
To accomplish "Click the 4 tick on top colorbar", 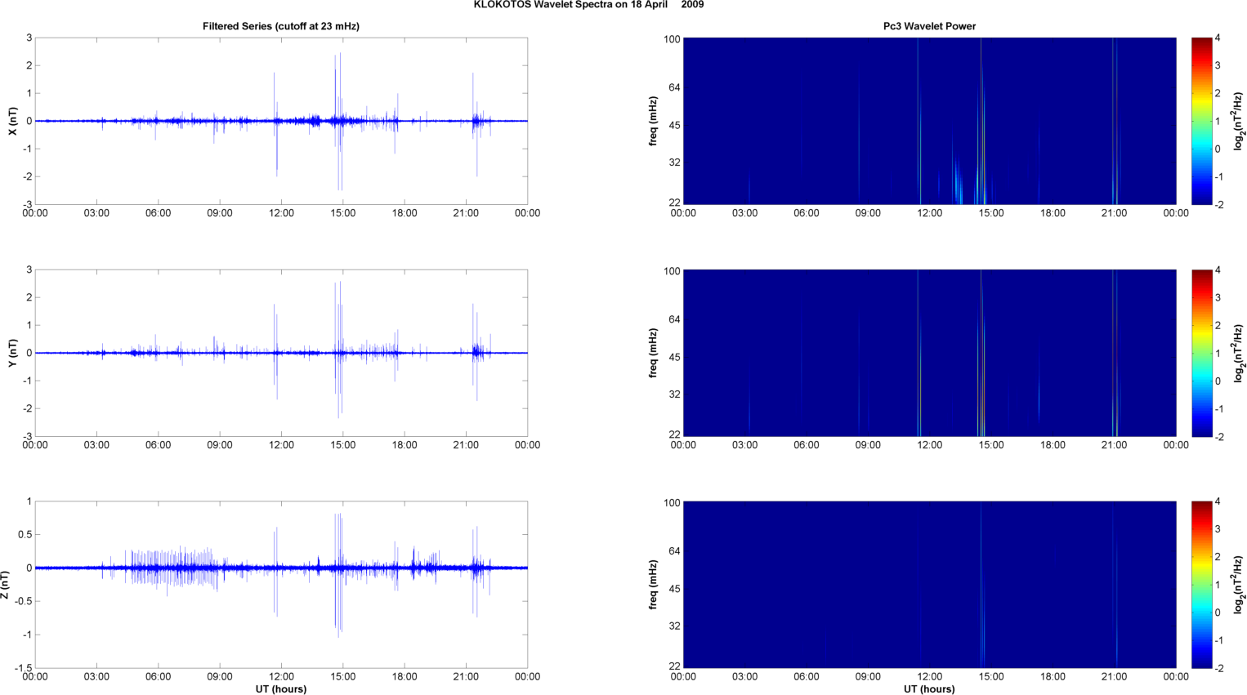I will click(x=1218, y=38).
